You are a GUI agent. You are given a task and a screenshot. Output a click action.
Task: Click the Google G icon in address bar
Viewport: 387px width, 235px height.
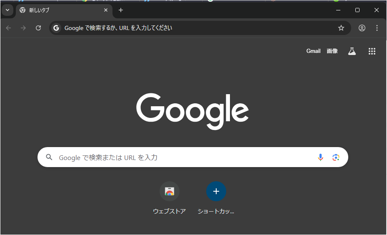tap(56, 28)
